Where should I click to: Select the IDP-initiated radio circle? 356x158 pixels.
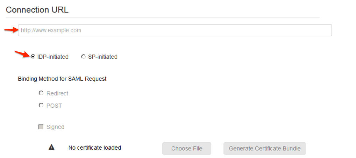(33, 57)
